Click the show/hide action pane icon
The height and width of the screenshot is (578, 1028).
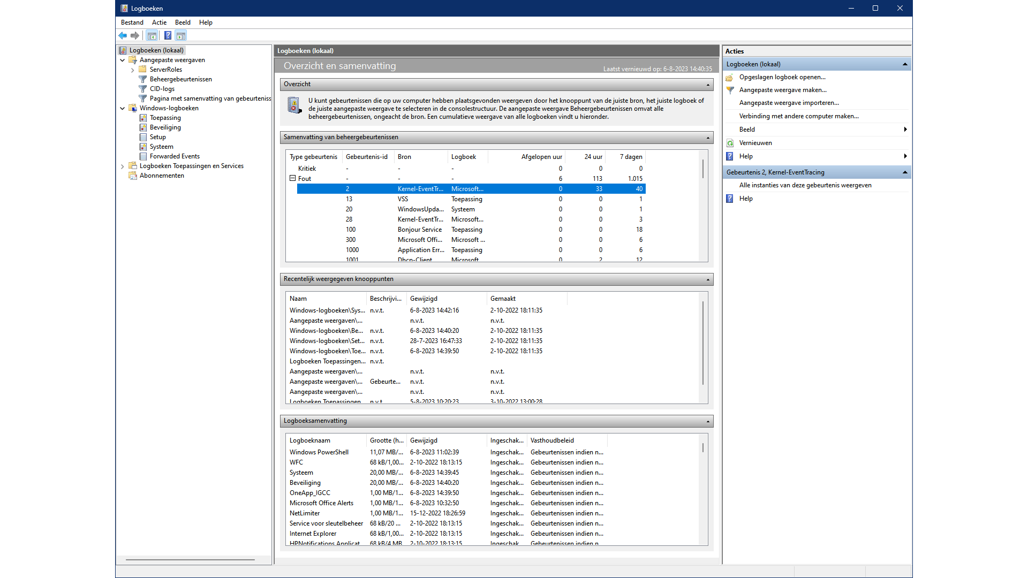tap(181, 36)
